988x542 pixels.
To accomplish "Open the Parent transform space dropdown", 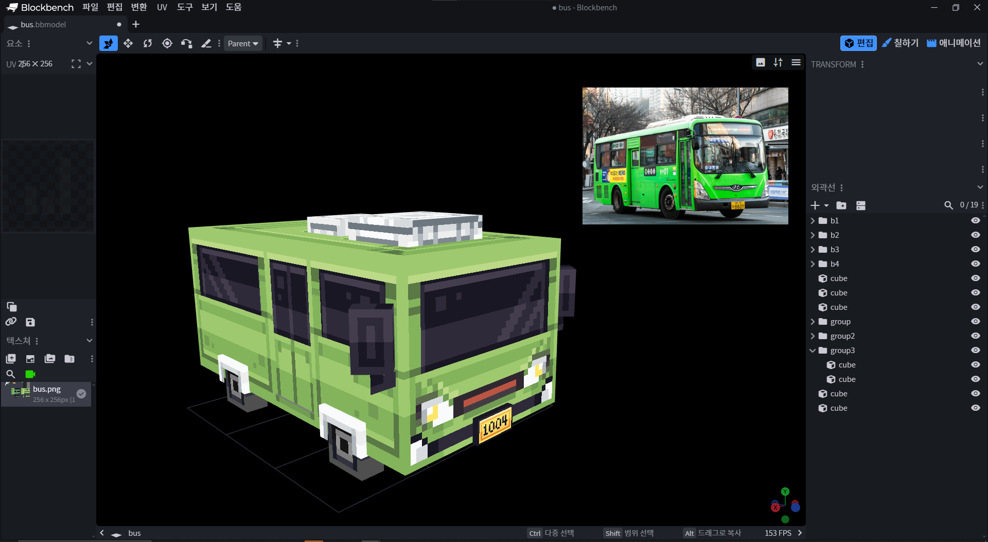I will click(243, 44).
